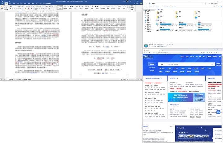Collapse the 文件夹 group in Explorer
This screenshot has height=143, width=223.
point(156,10)
